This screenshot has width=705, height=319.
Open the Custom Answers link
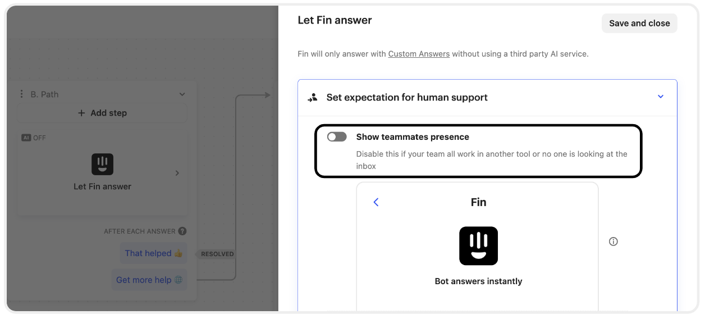pyautogui.click(x=419, y=54)
